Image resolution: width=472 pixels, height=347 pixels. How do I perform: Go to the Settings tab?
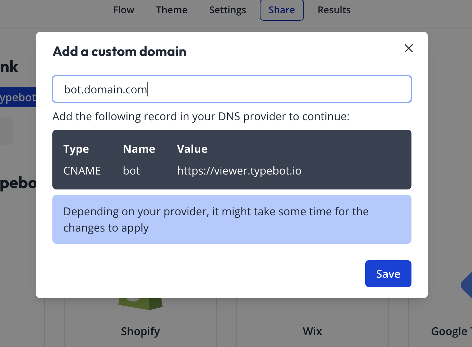click(x=227, y=10)
